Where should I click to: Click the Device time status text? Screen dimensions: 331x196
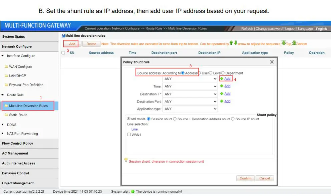(x=77, y=192)
